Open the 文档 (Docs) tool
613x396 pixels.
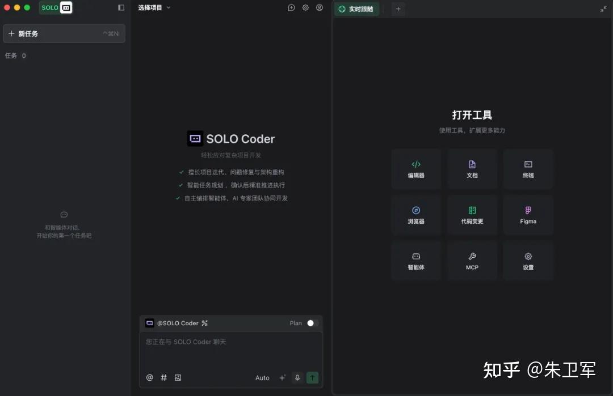472,168
